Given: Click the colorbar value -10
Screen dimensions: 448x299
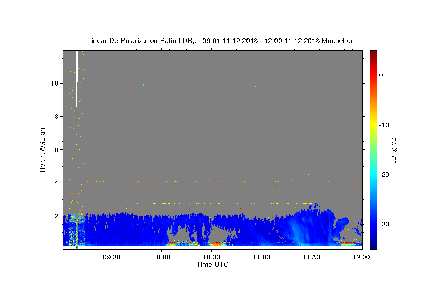Looking at the screenshot, I should tap(385, 125).
